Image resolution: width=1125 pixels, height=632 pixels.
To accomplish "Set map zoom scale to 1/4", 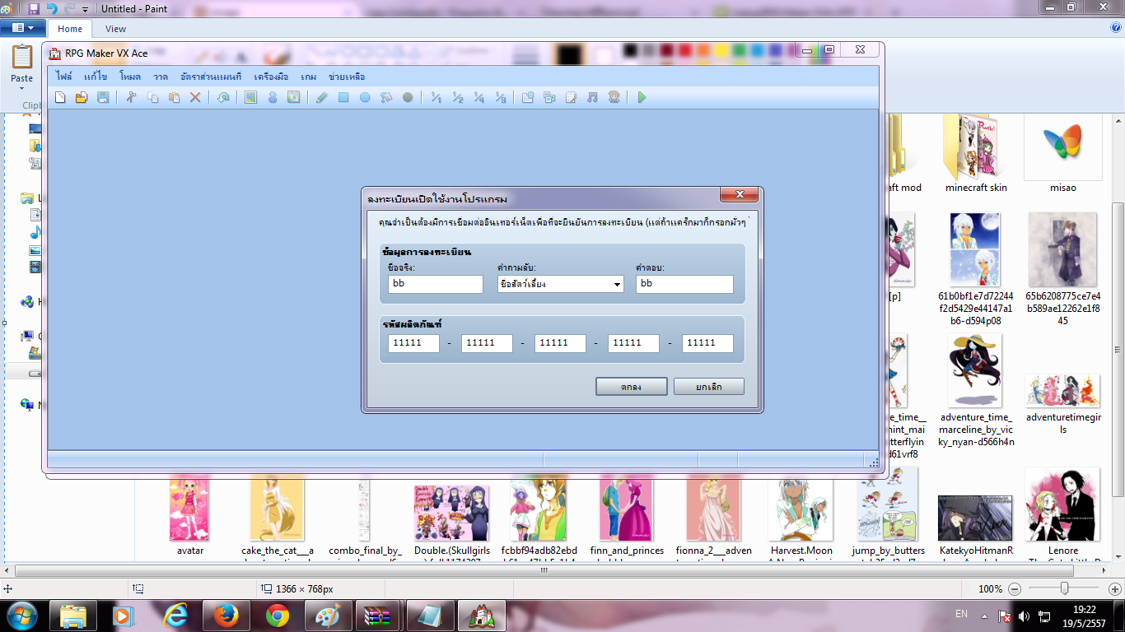I will coord(478,98).
